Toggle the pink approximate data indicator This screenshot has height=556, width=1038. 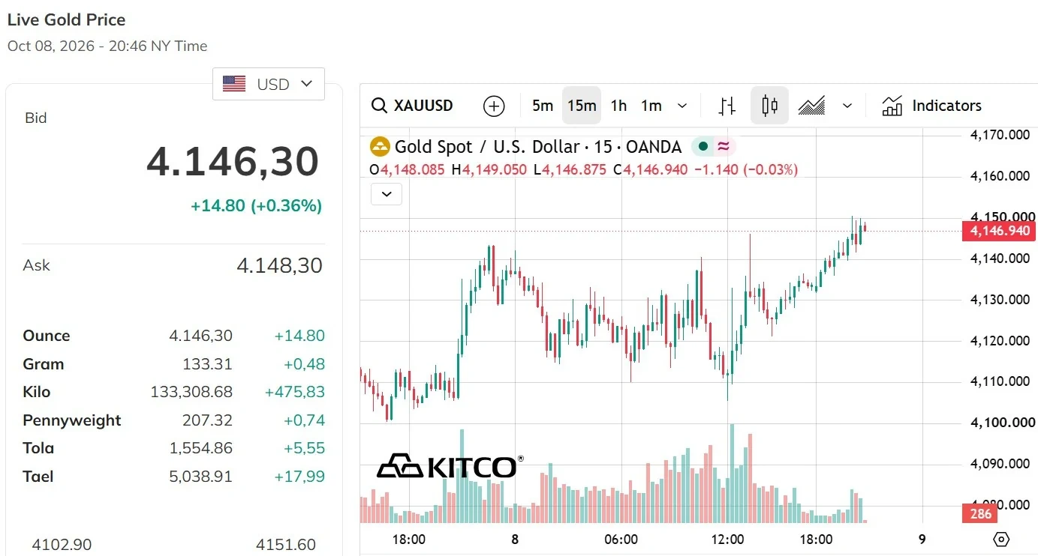point(724,146)
